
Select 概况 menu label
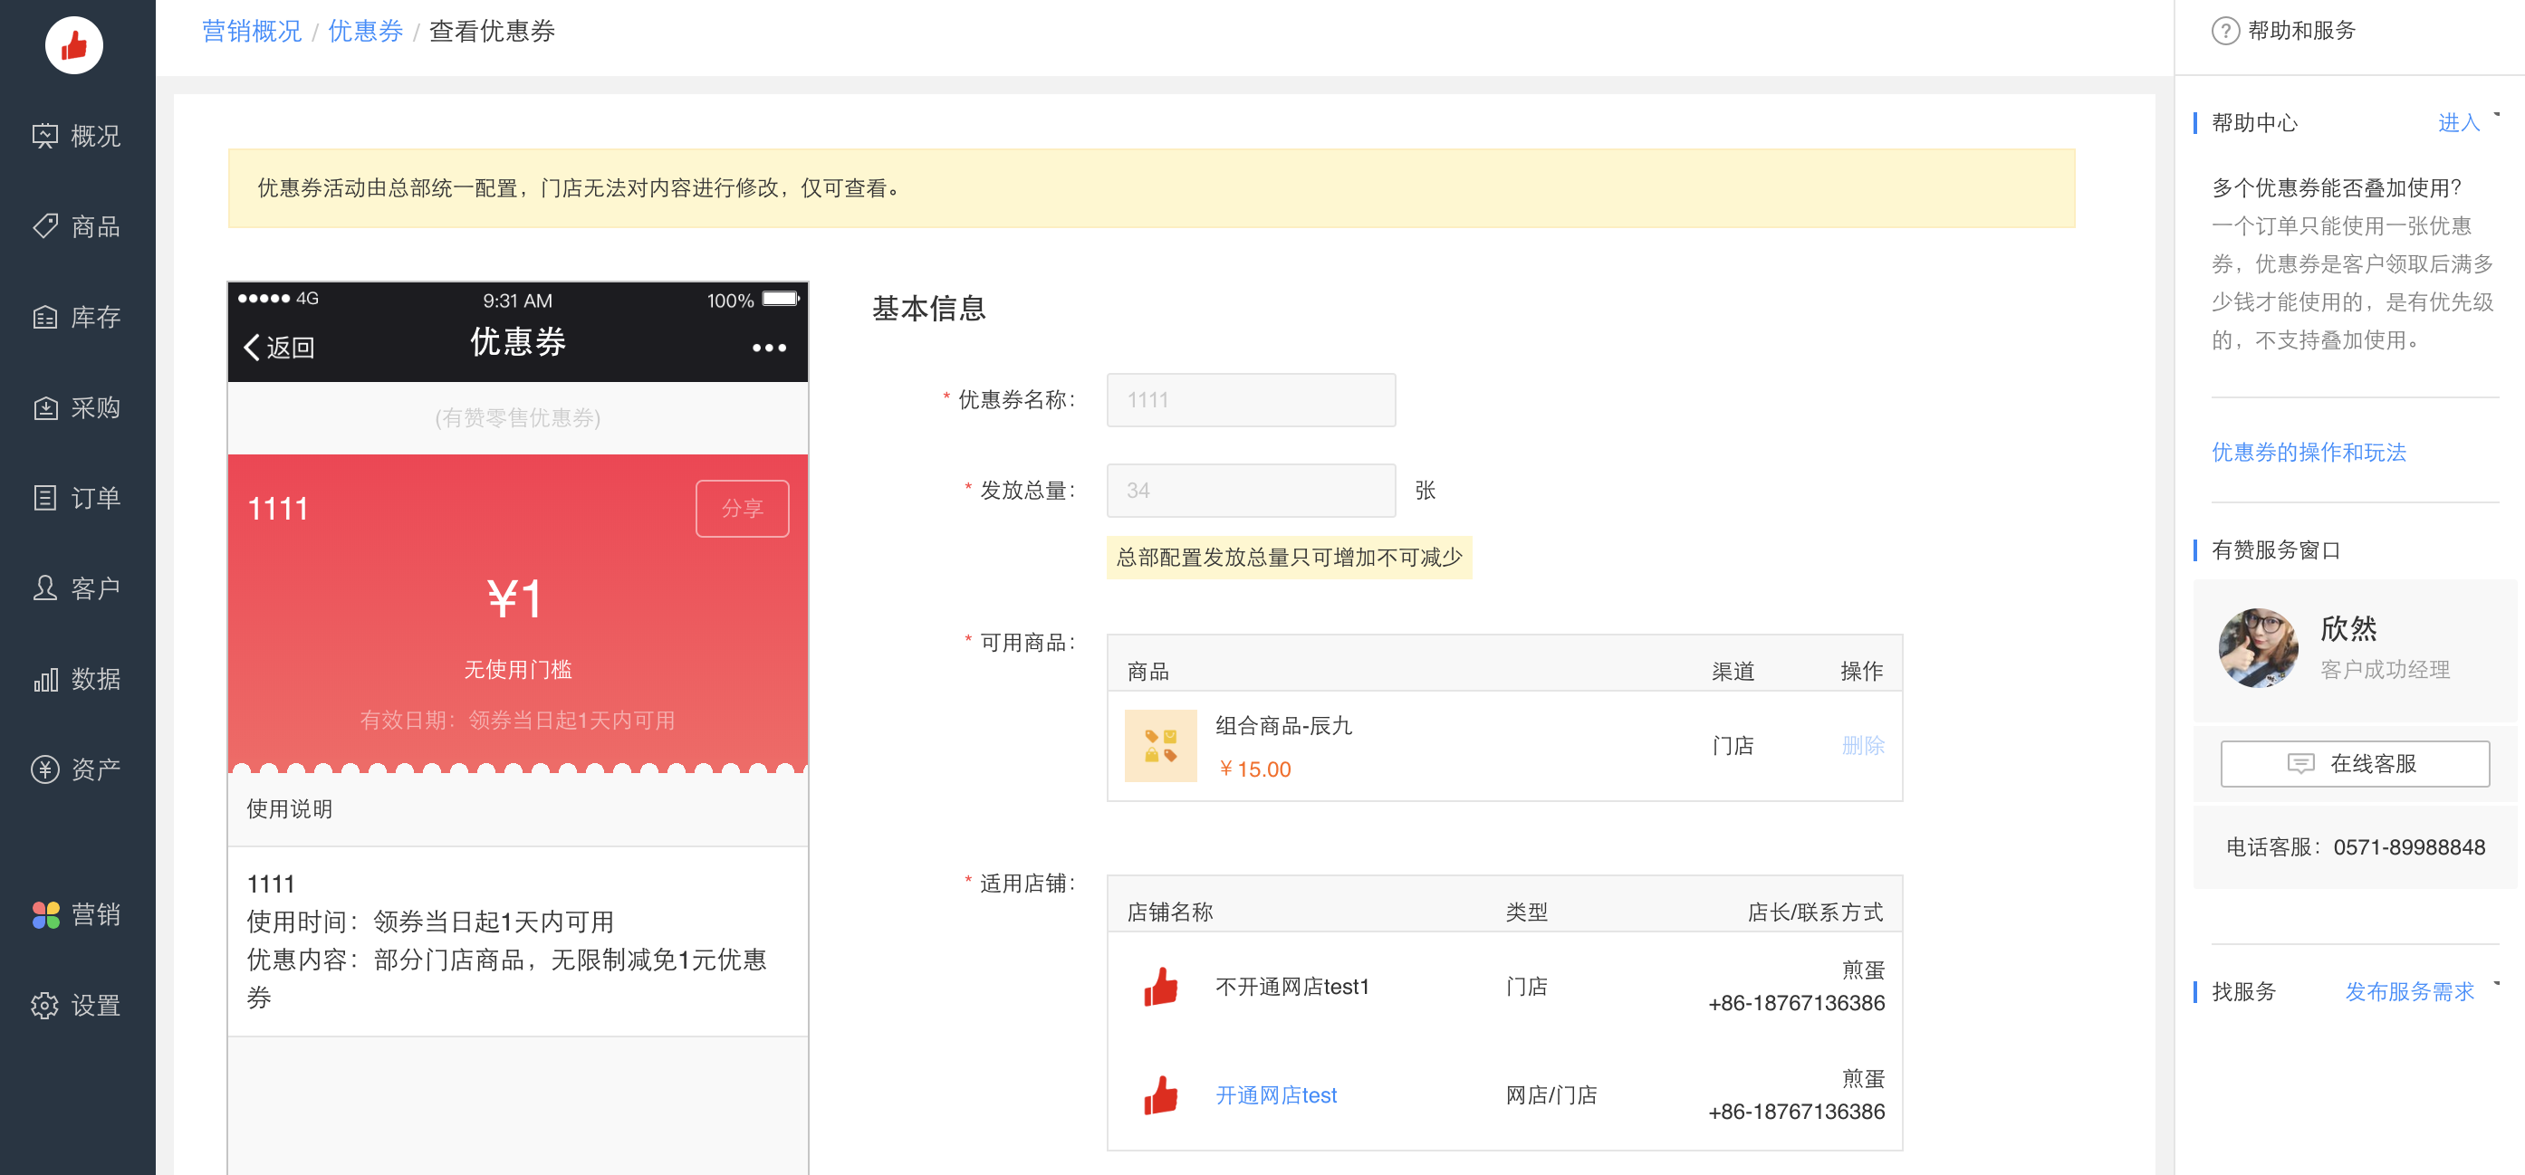(95, 135)
